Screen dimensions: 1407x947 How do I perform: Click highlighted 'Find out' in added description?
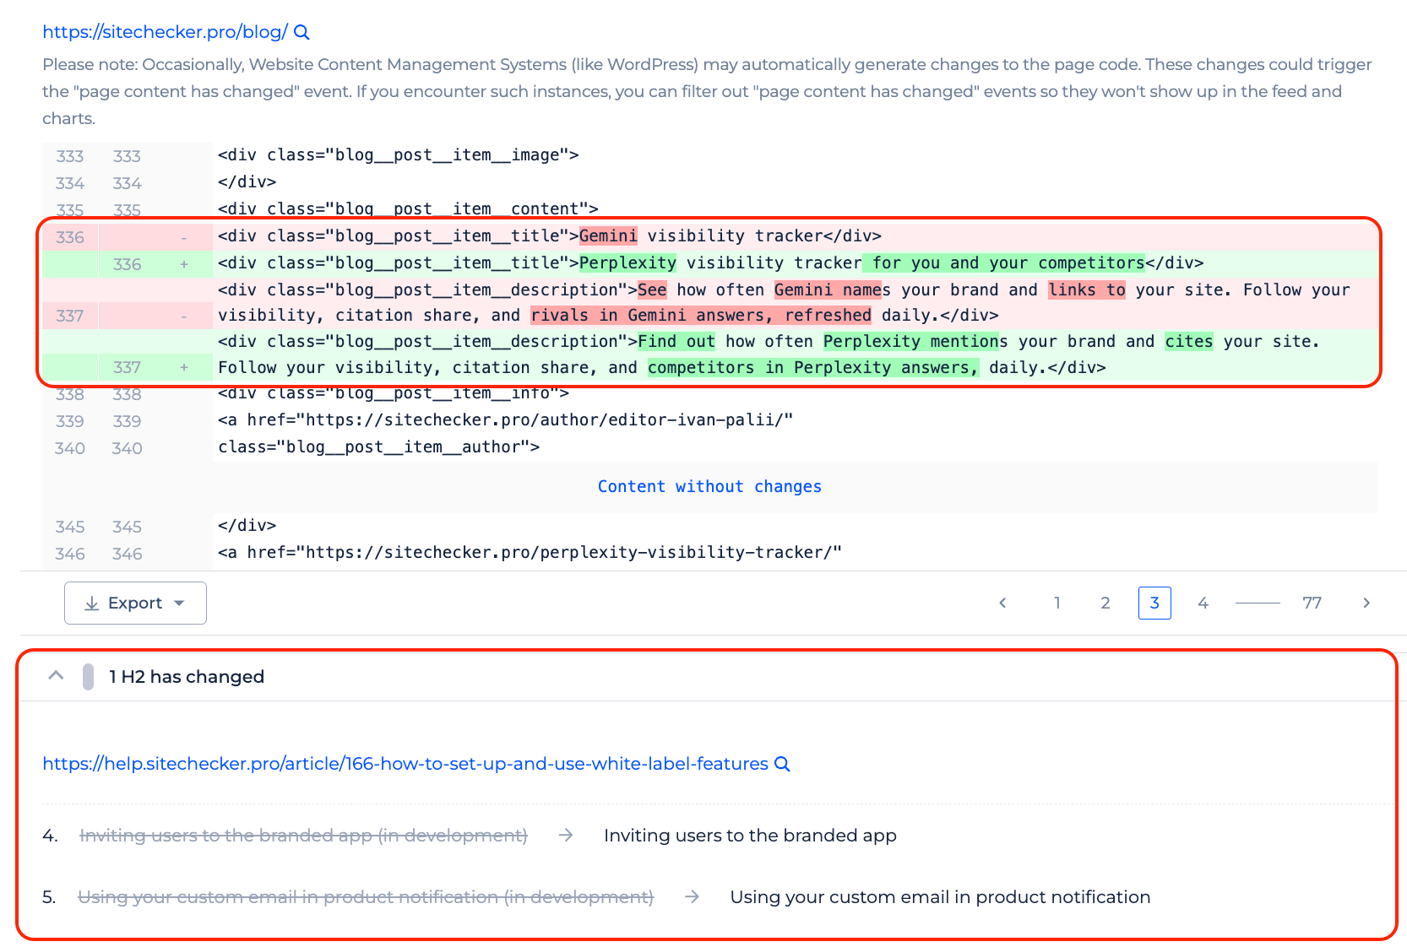click(676, 342)
